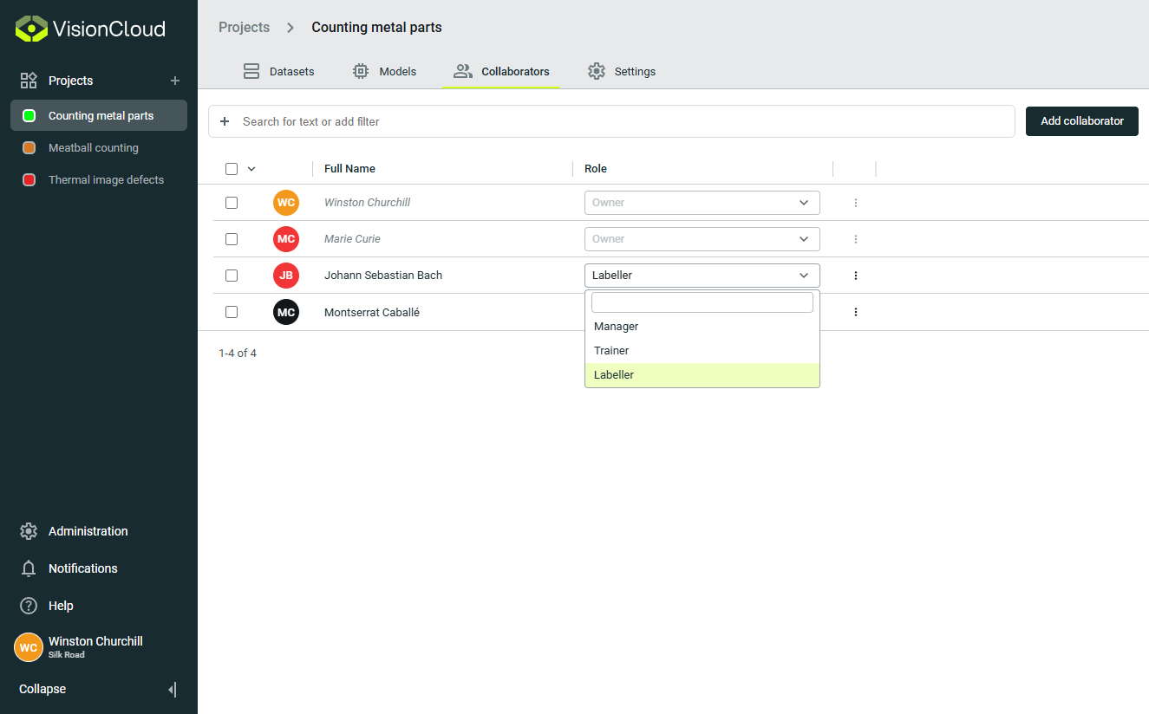
Task: Open more options for Montserrat Caballé row
Action: [856, 312]
